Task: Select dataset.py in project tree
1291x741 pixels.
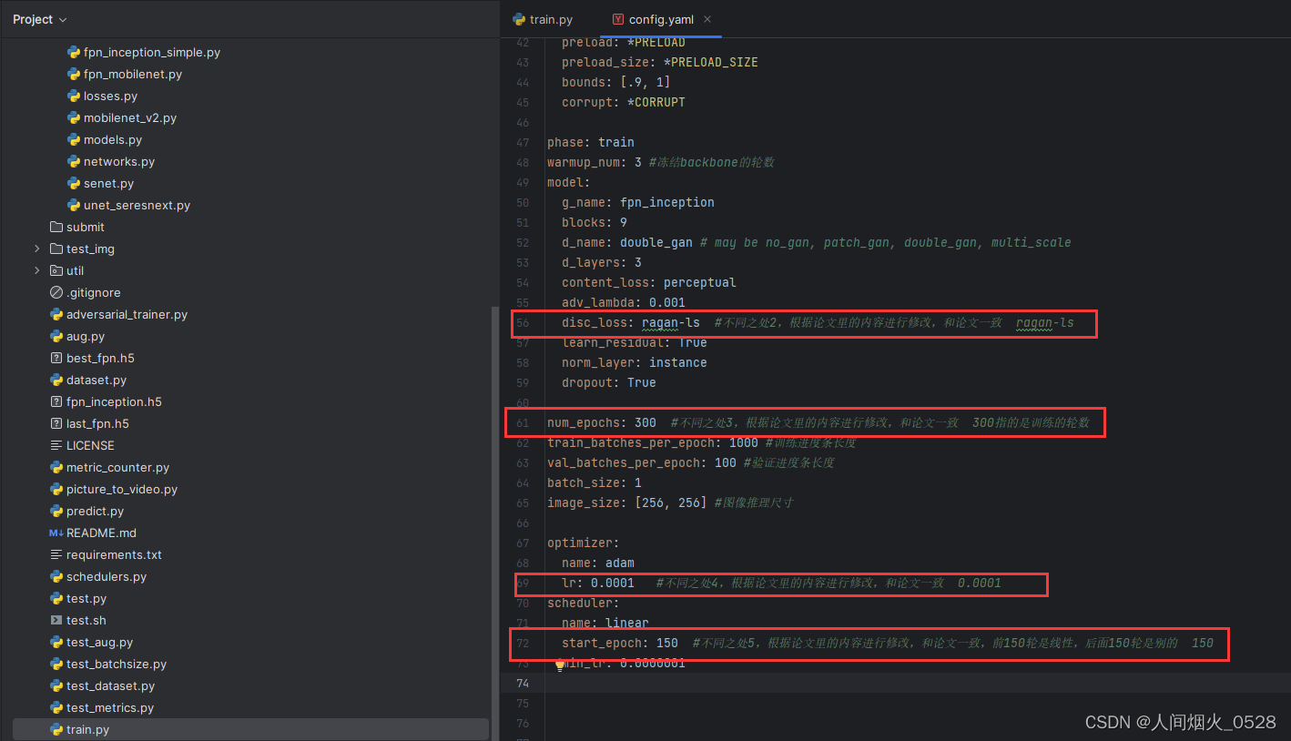Action: (x=97, y=380)
